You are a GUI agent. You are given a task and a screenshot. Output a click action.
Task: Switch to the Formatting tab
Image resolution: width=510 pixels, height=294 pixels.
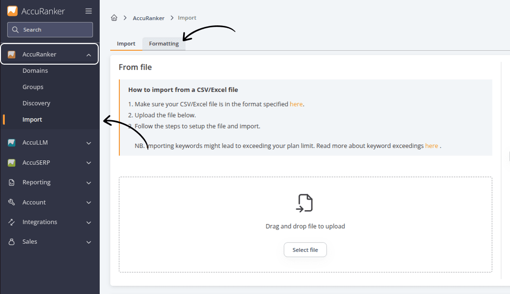(164, 44)
